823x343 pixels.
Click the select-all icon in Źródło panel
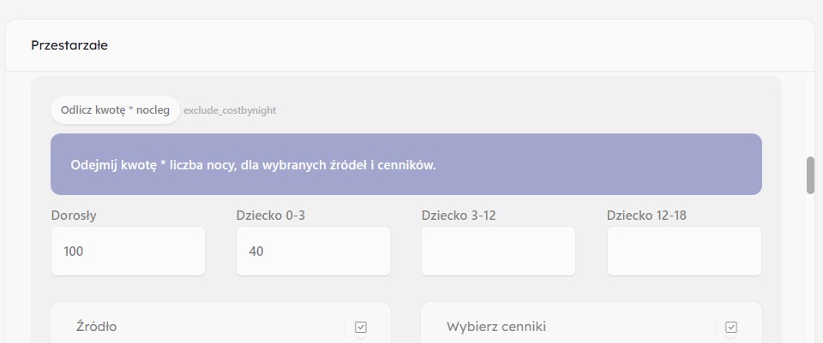click(x=361, y=327)
